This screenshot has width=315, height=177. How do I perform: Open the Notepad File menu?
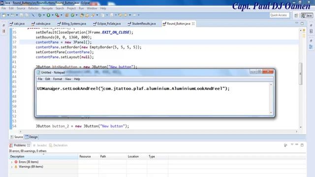[40, 79]
